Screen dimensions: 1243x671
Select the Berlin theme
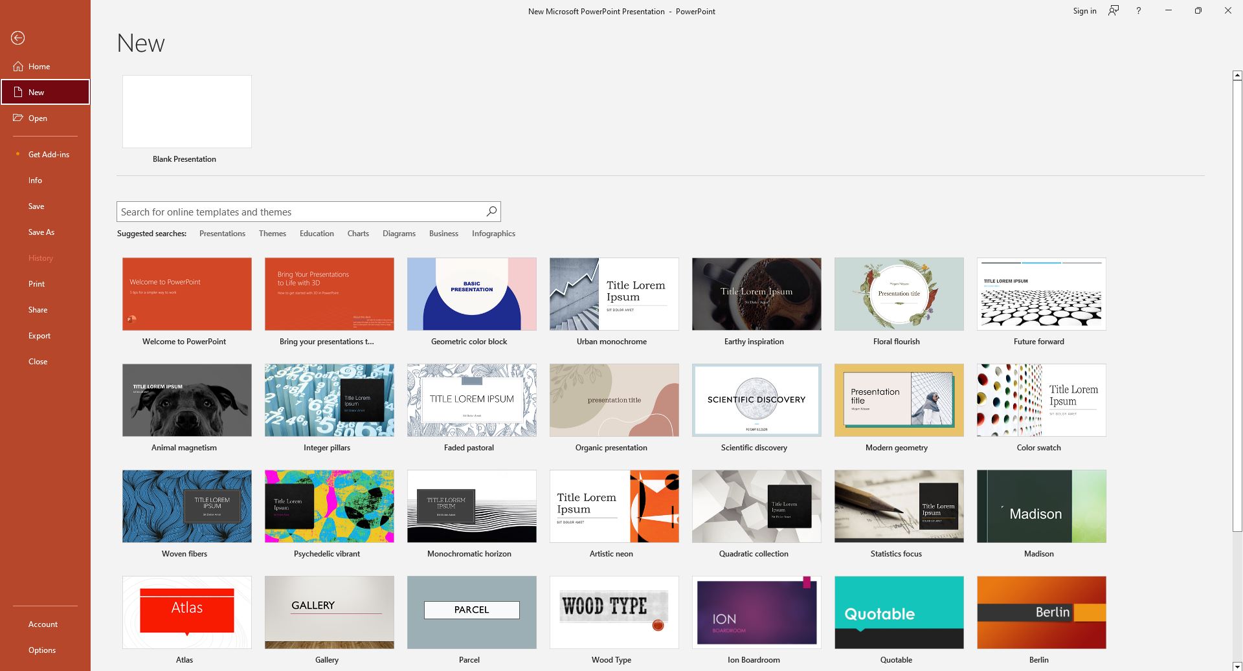pos(1042,612)
